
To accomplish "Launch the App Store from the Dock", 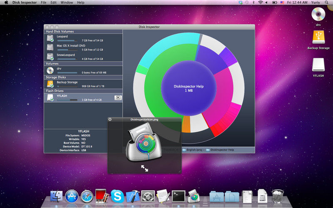I will [x=72, y=196].
